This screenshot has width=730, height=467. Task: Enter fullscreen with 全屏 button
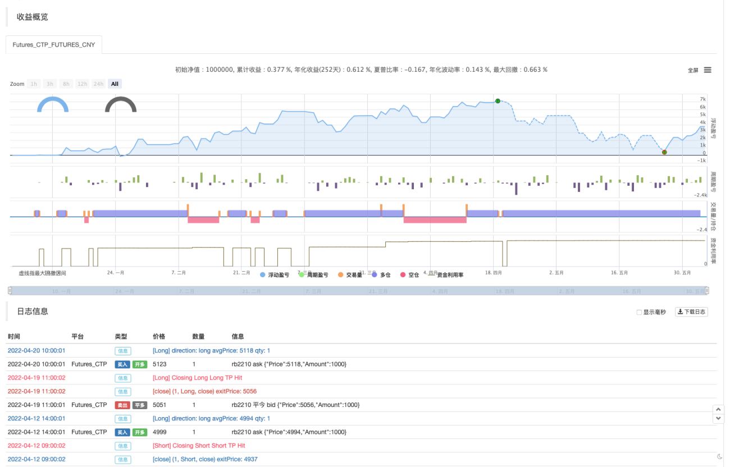click(693, 70)
